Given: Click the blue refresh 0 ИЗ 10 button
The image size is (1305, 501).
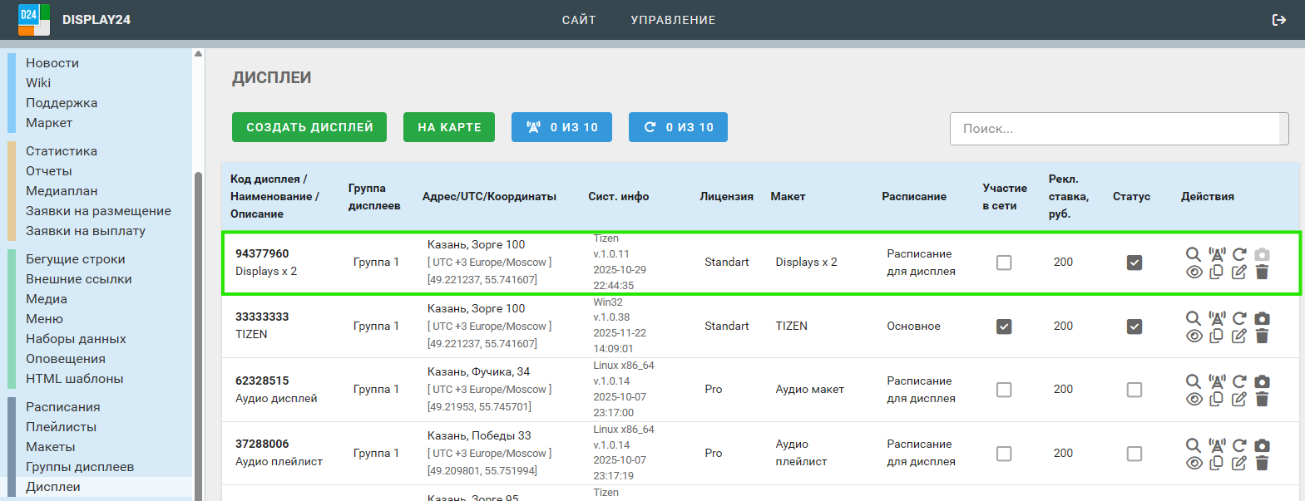Looking at the screenshot, I should 678,127.
